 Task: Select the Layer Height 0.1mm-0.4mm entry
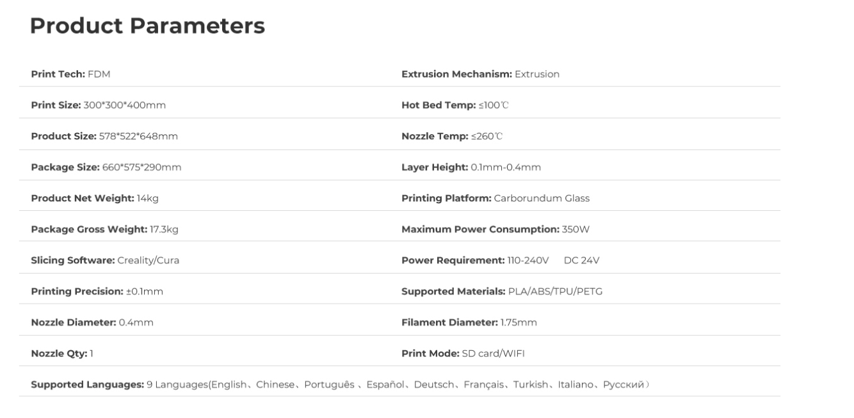tap(471, 167)
